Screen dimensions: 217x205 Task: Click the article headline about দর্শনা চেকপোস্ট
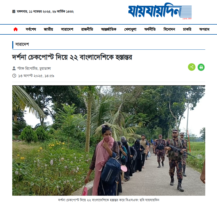(x=72, y=57)
